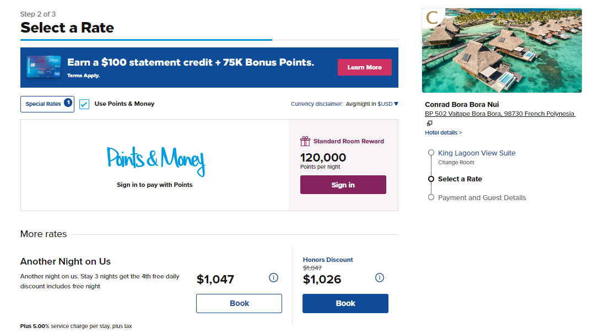
Task: Uncheck the Use Points & Money checkbox
Action: pyautogui.click(x=84, y=104)
